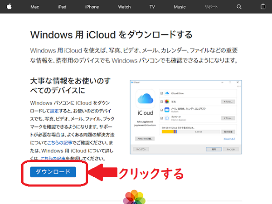Click the iCloud window title bar cloud icon

point(132,82)
